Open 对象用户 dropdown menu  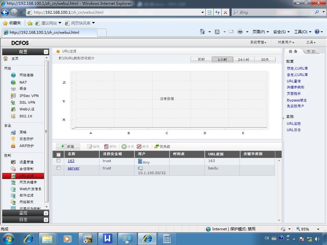click(x=286, y=42)
